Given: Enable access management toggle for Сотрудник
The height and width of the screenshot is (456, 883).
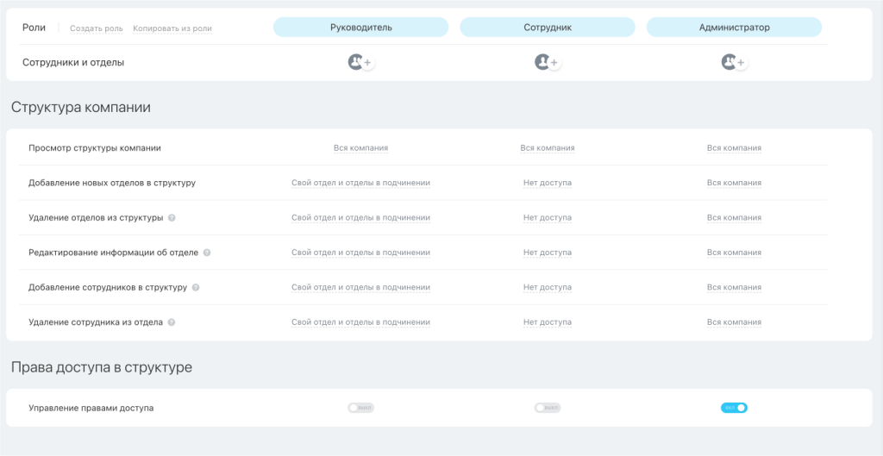Looking at the screenshot, I should [548, 408].
